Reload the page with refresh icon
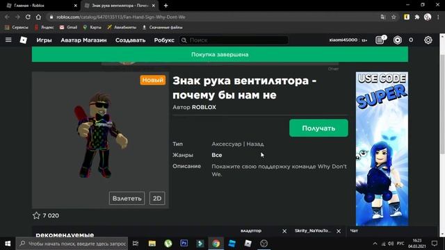445x250 pixels. coord(28,17)
